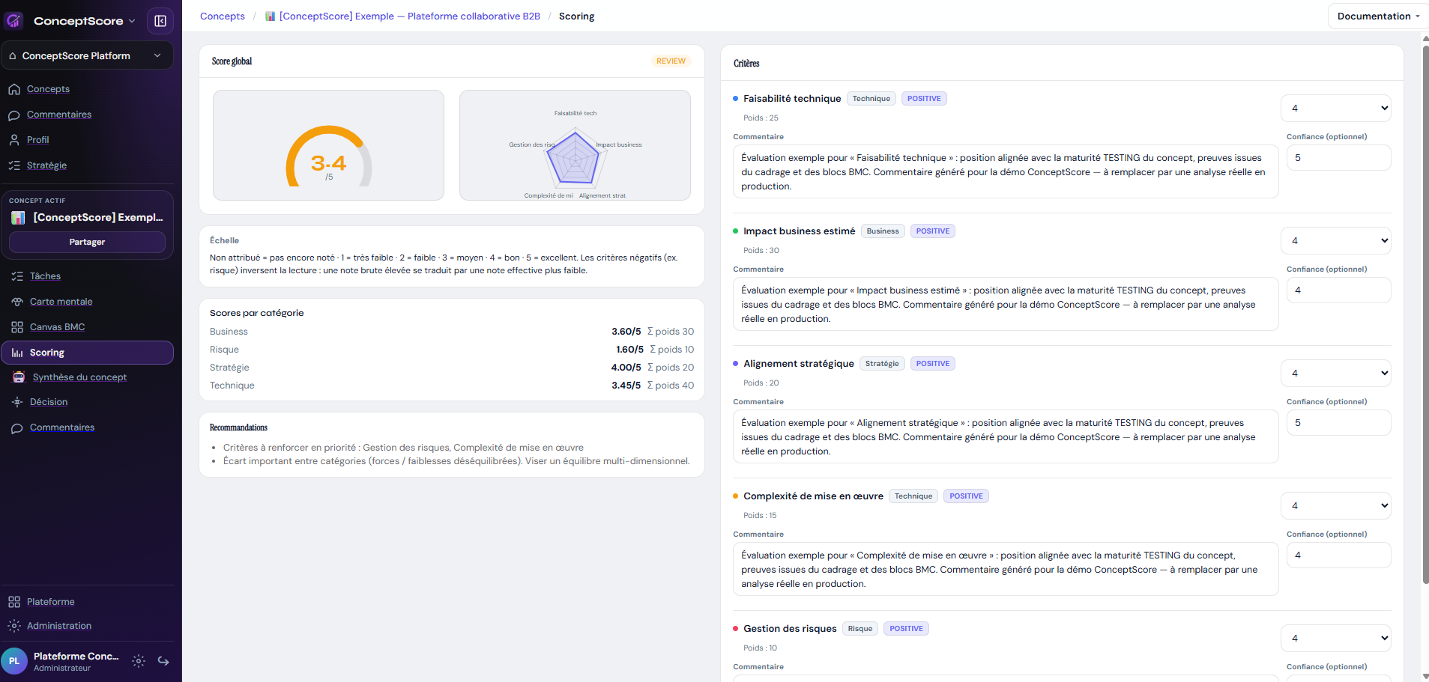
Task: Click the Confiance field for Faisabilité technique
Action: (1338, 157)
